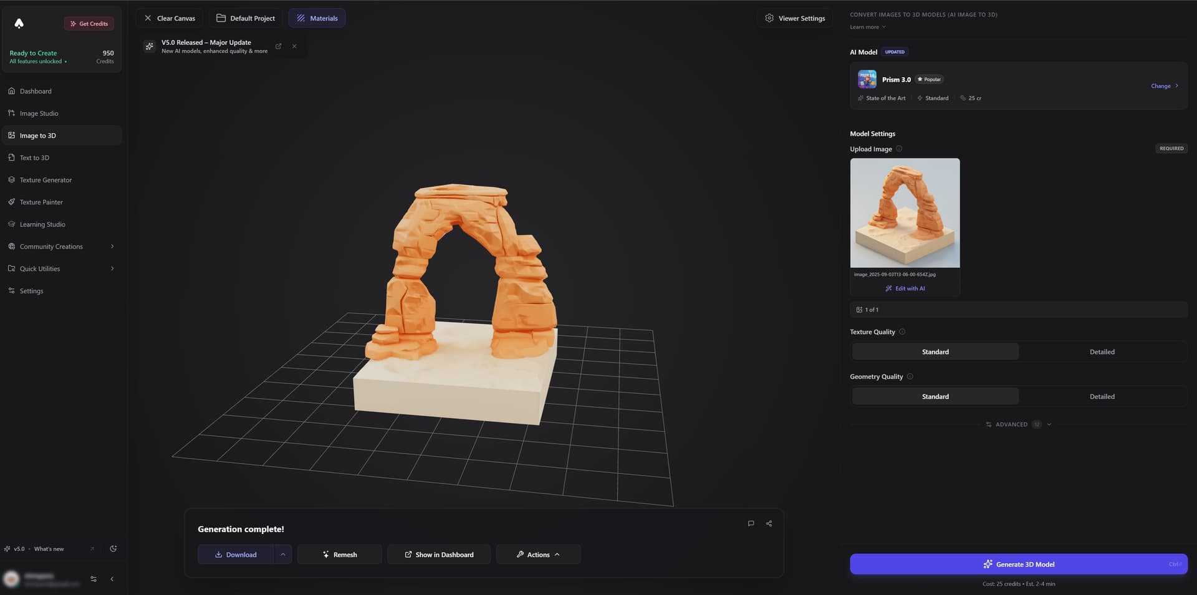Click the app logo icon in top-left
The image size is (1197, 595).
coord(19,23)
